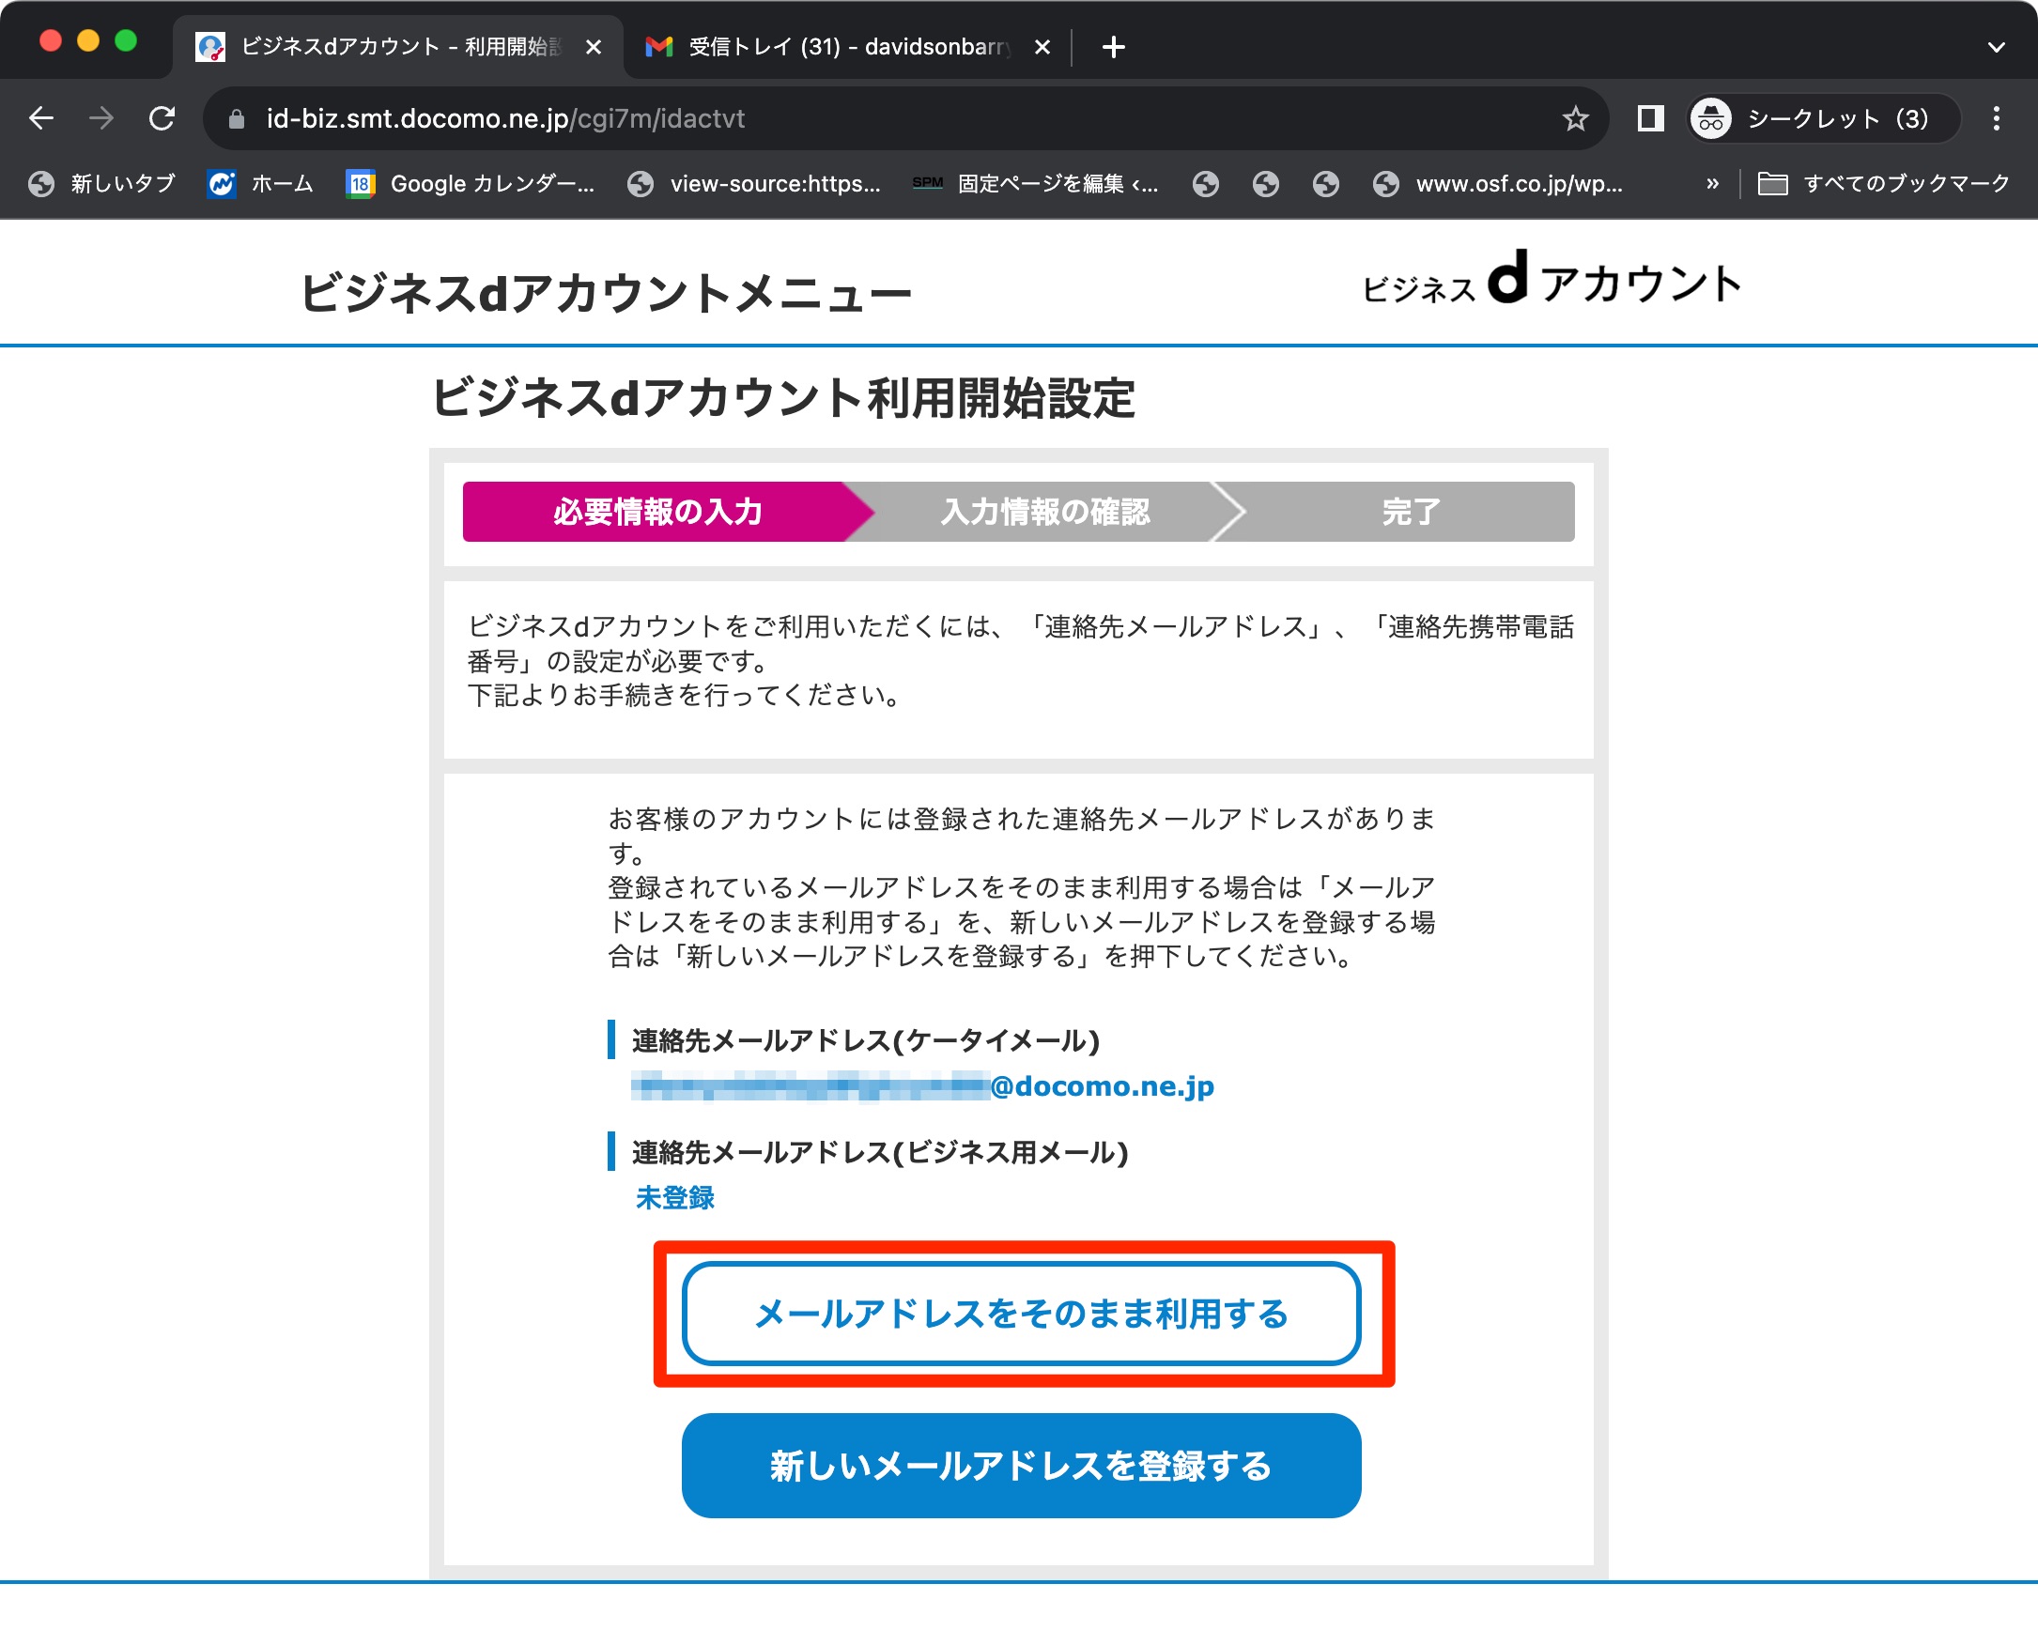This screenshot has height=1630, width=2038.
Task: Open the Chrome three-dot menu
Action: (x=1996, y=118)
